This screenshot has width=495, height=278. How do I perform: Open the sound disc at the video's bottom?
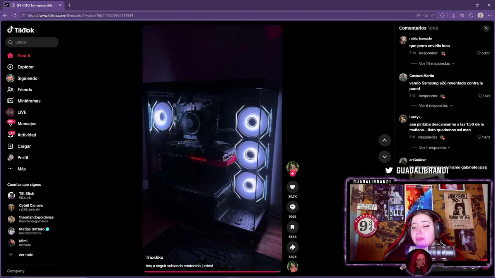(292, 267)
